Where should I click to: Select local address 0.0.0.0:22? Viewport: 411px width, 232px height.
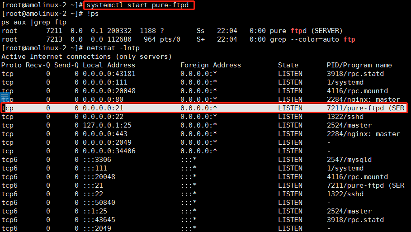click(103, 117)
